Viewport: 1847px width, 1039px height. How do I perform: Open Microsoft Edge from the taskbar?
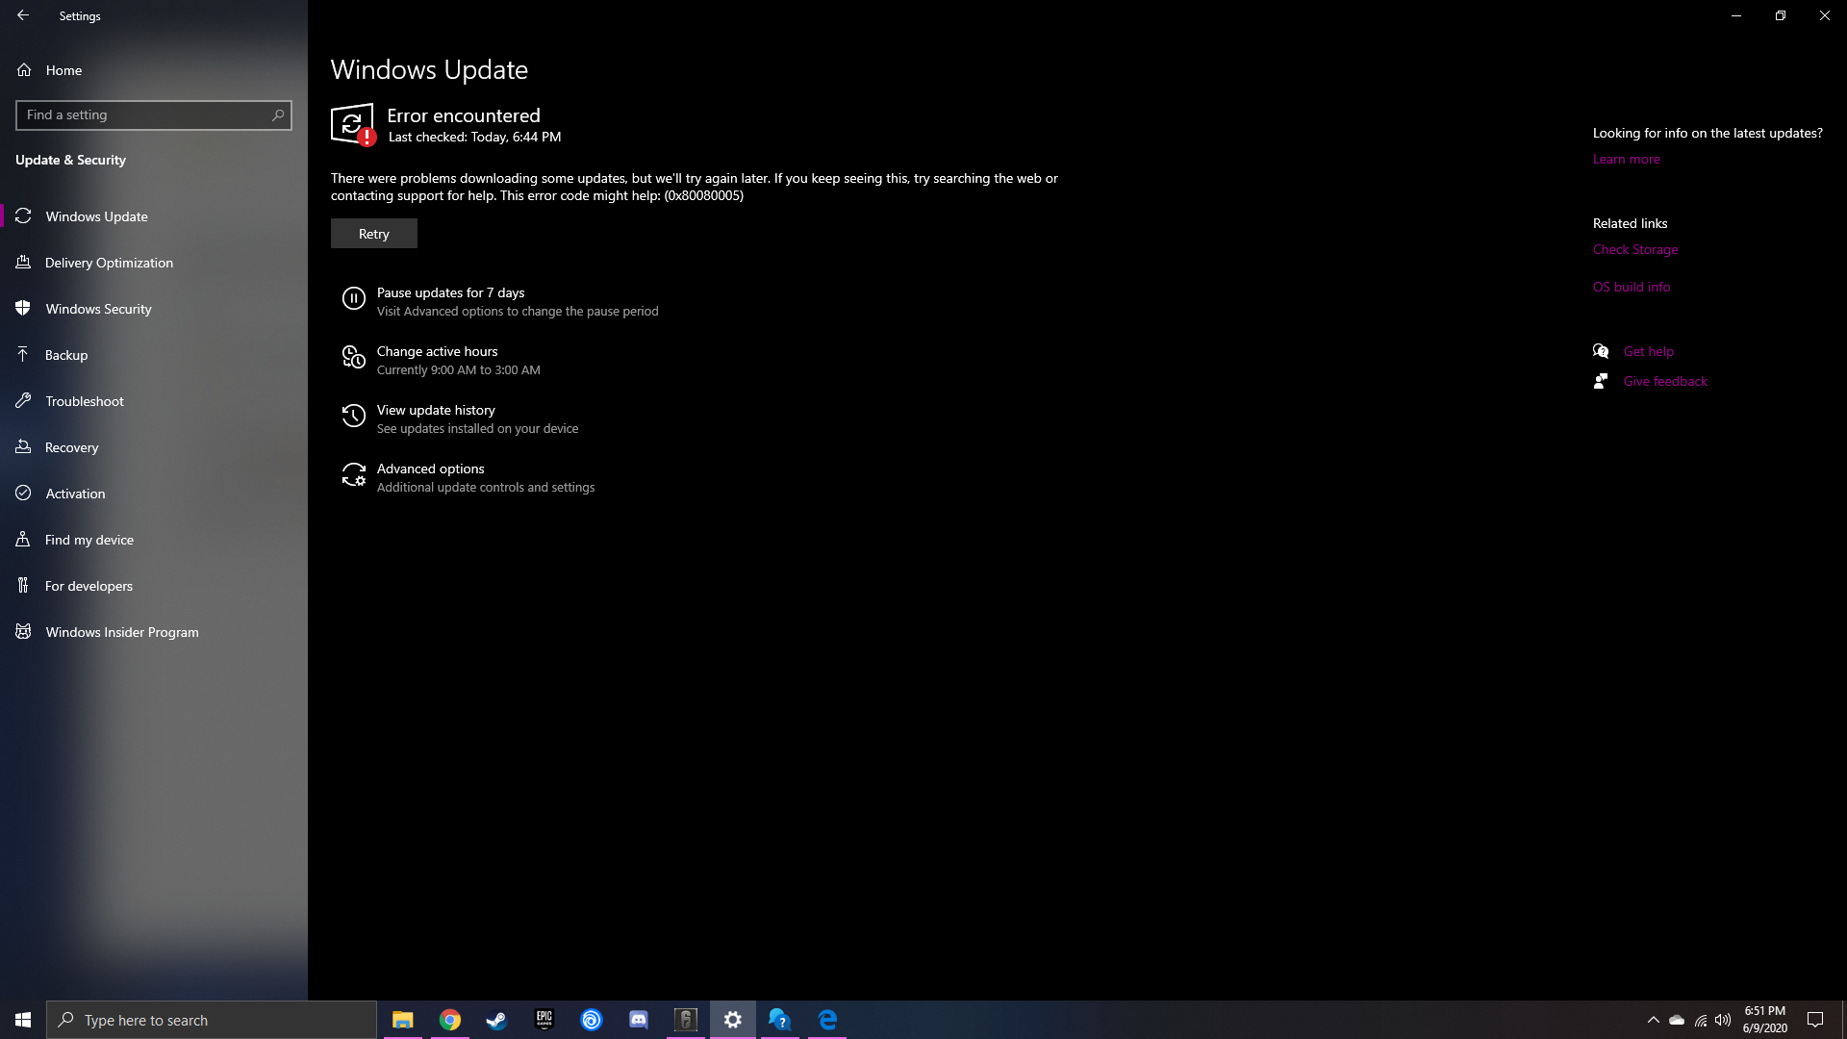(x=827, y=1020)
